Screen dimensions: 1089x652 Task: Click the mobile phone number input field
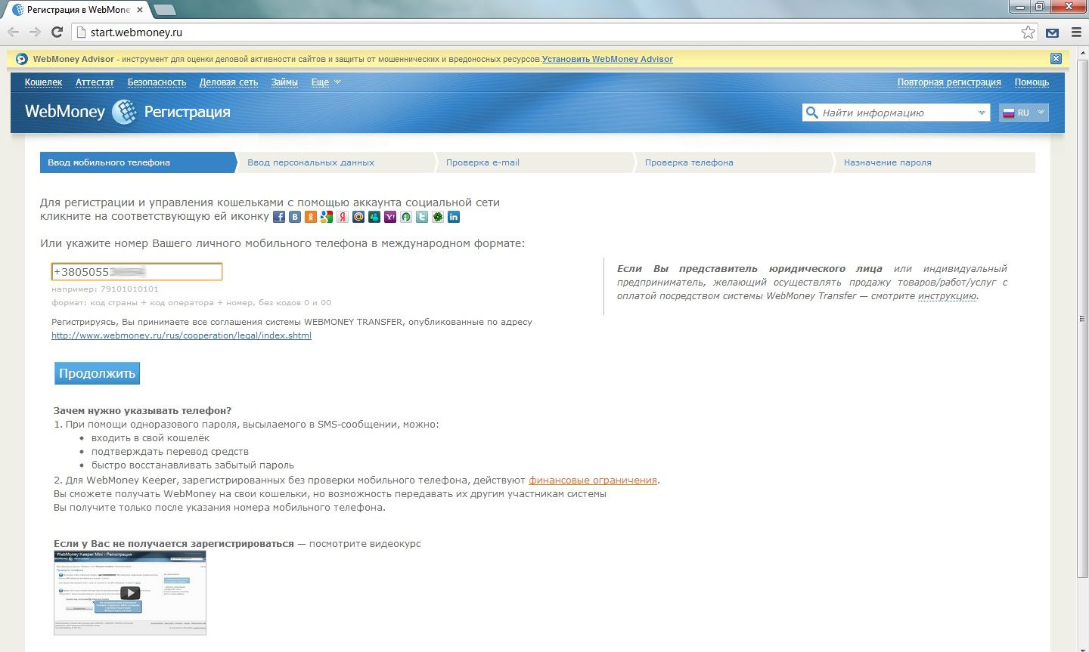tap(137, 272)
